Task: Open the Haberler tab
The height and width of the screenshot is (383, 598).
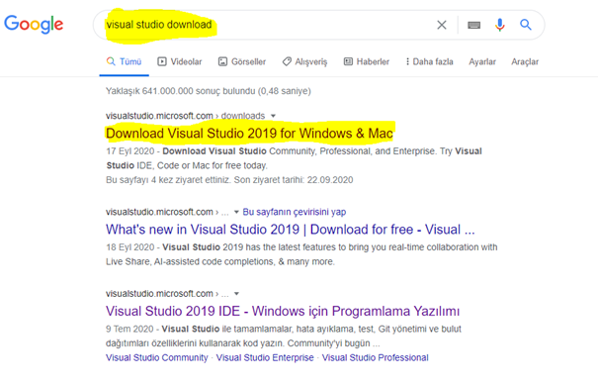Action: tap(366, 61)
